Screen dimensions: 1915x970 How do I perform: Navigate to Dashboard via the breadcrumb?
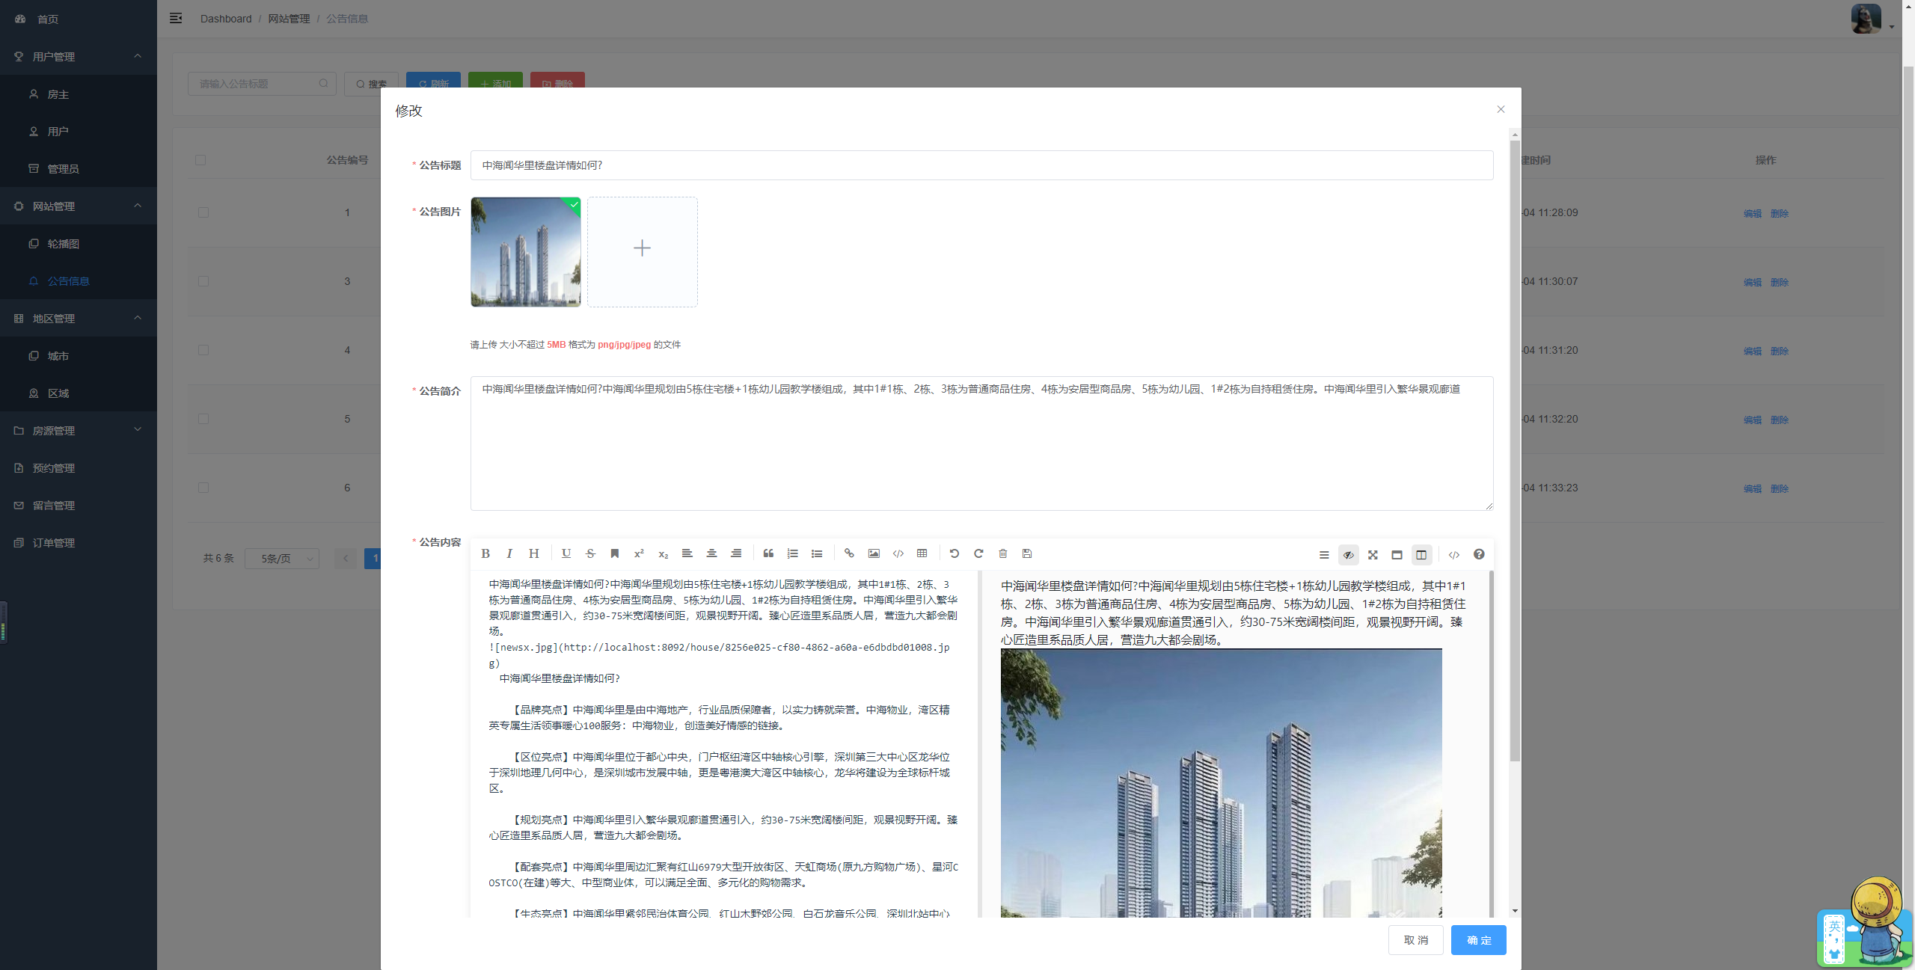tap(225, 18)
